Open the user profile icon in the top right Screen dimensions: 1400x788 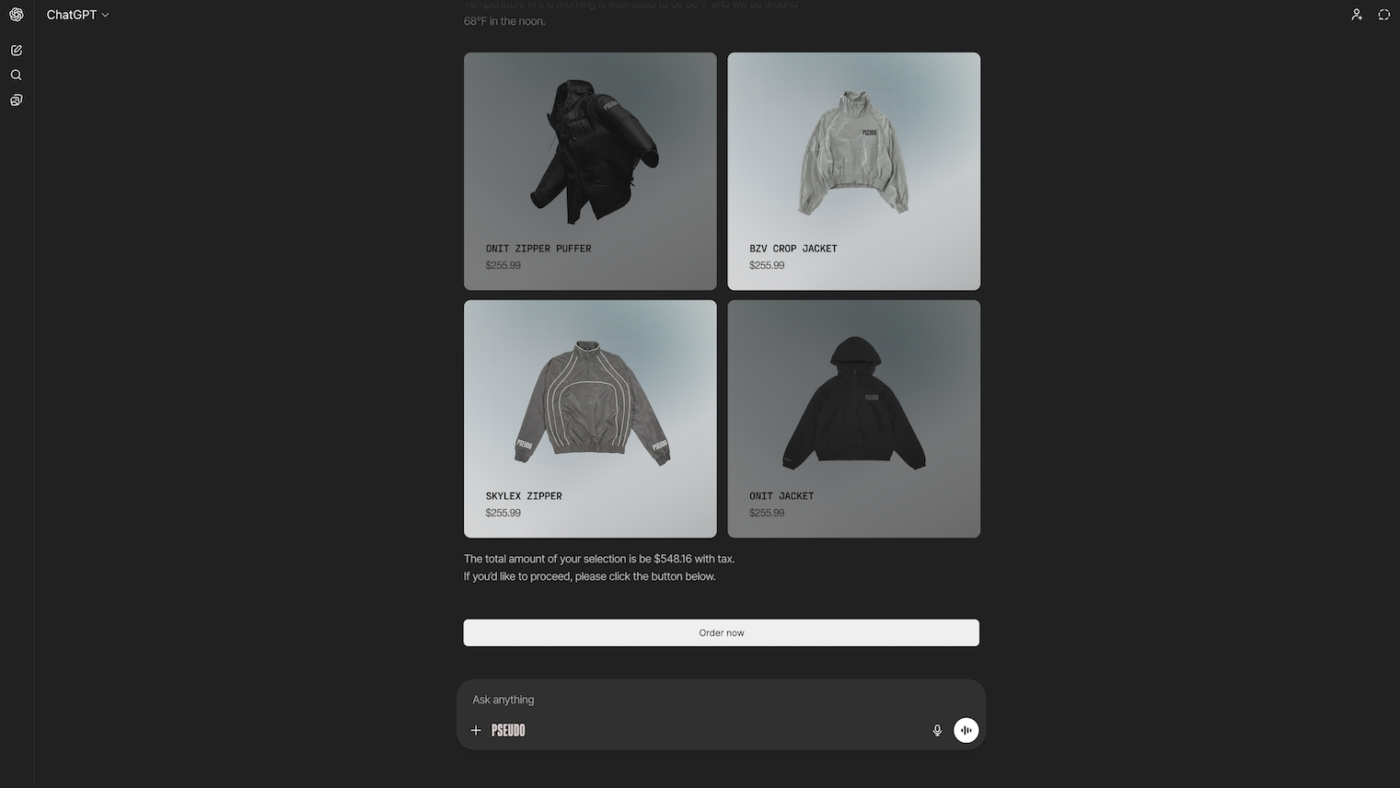[1357, 15]
